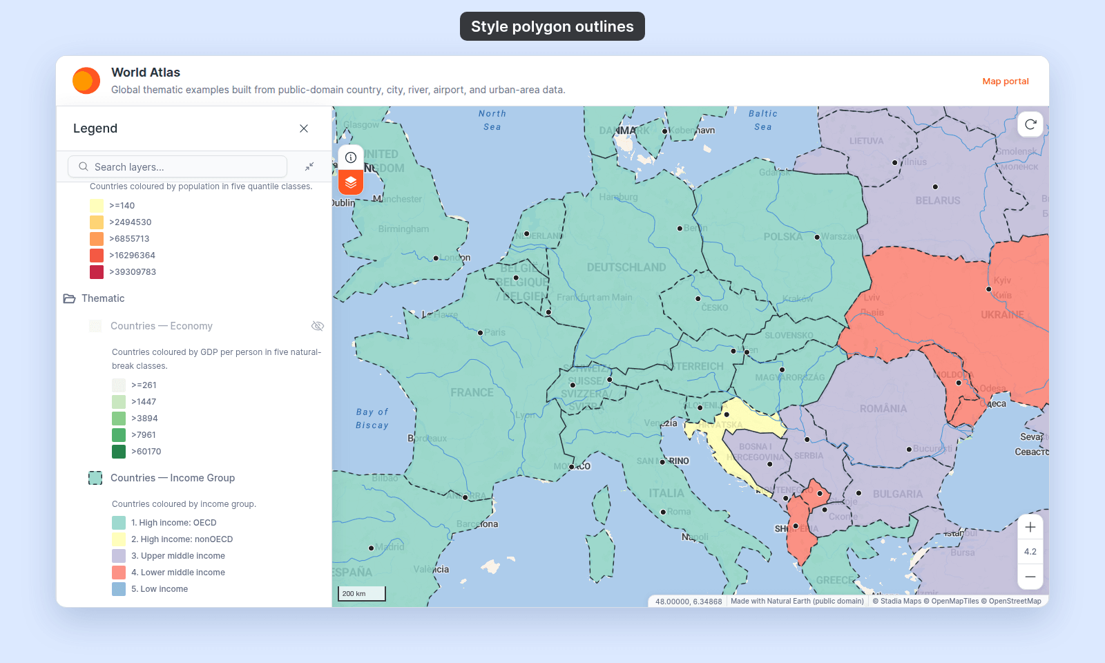The height and width of the screenshot is (663, 1105).
Task: Click the >3894 green swatch
Action: (x=119, y=419)
